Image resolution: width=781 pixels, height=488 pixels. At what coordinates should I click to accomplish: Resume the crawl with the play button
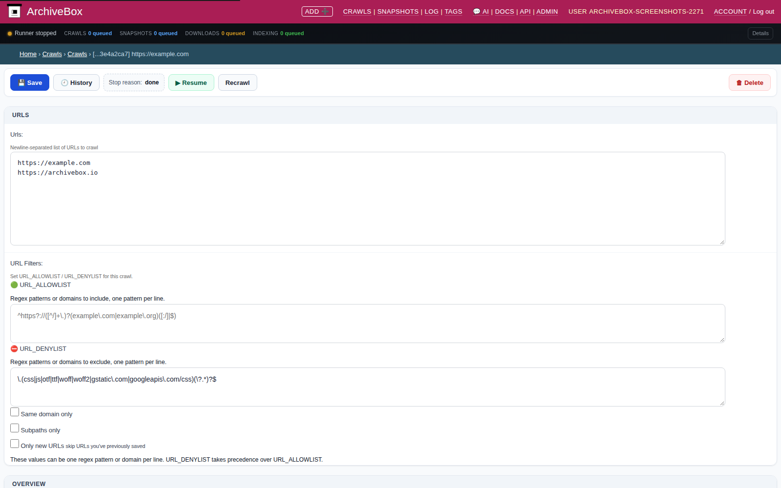191,82
